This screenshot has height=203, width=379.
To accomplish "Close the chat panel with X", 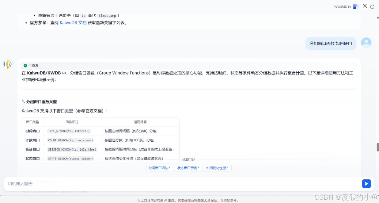I will 365,6.
